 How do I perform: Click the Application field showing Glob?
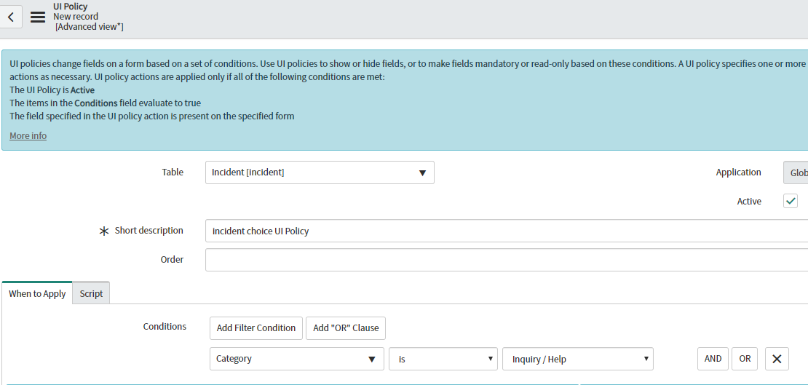coord(796,172)
